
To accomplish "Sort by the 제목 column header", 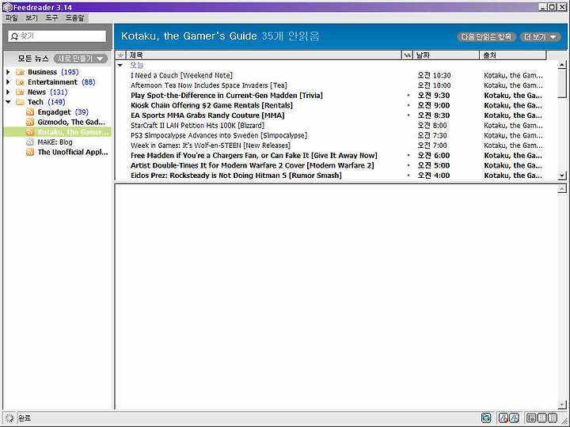I will click(x=264, y=55).
